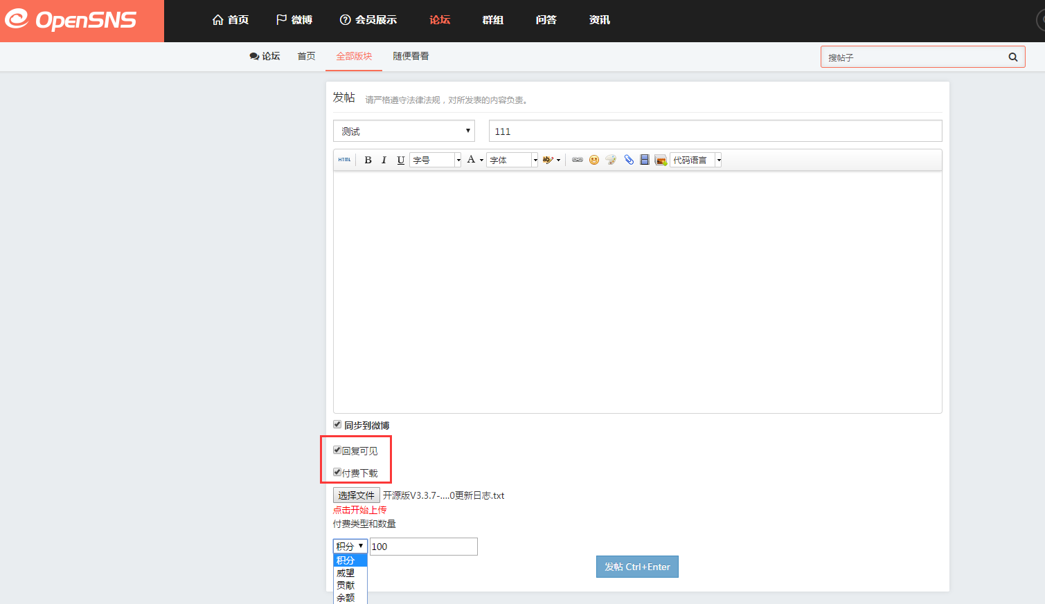The image size is (1045, 604).
Task: Go to 微博 in the top navigation
Action: (x=294, y=20)
